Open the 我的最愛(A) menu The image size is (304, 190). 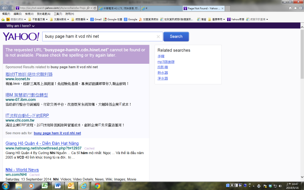[43, 14]
